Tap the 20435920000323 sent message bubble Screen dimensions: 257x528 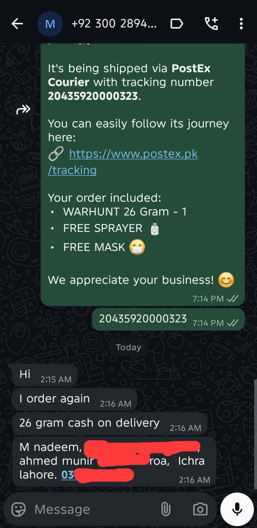(x=168, y=319)
